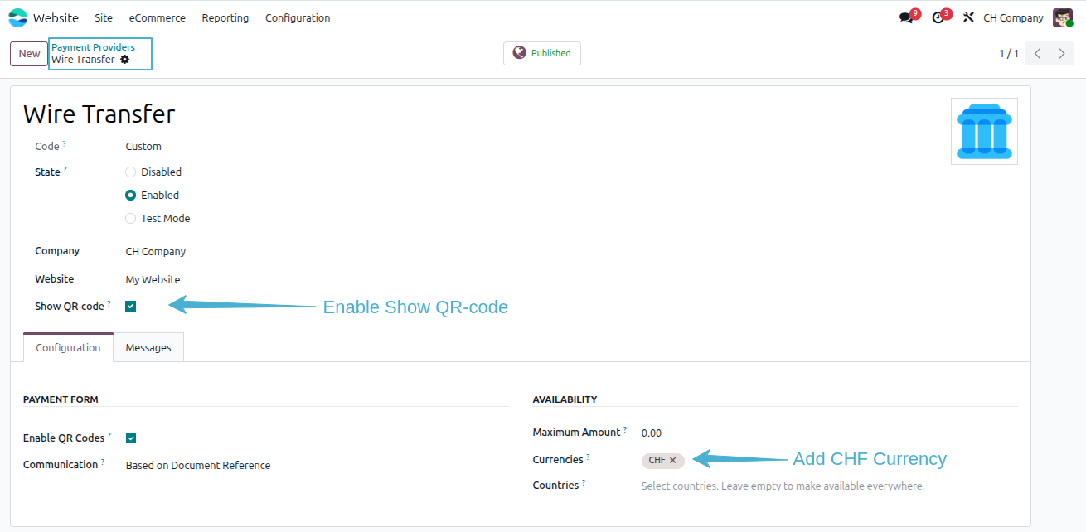Open the user avatar menu
The height and width of the screenshot is (532, 1086).
pyautogui.click(x=1063, y=17)
